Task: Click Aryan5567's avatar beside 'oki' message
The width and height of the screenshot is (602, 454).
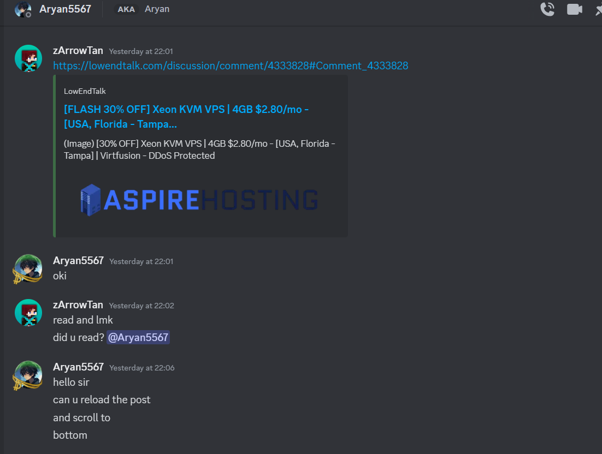Action: [x=28, y=268]
